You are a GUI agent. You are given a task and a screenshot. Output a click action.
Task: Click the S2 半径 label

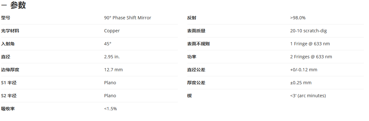9,96
